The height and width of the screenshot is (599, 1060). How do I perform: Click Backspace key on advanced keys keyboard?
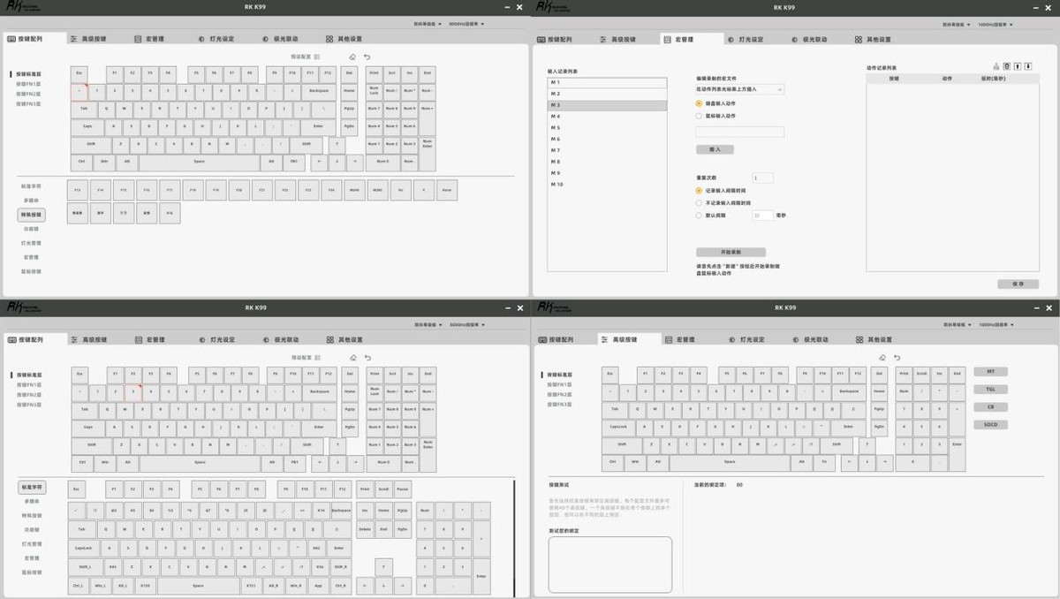(848, 390)
